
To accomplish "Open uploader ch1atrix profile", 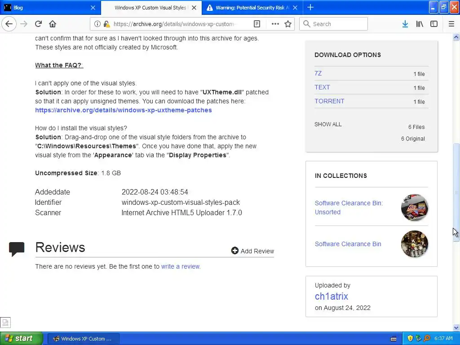I will tap(331, 296).
